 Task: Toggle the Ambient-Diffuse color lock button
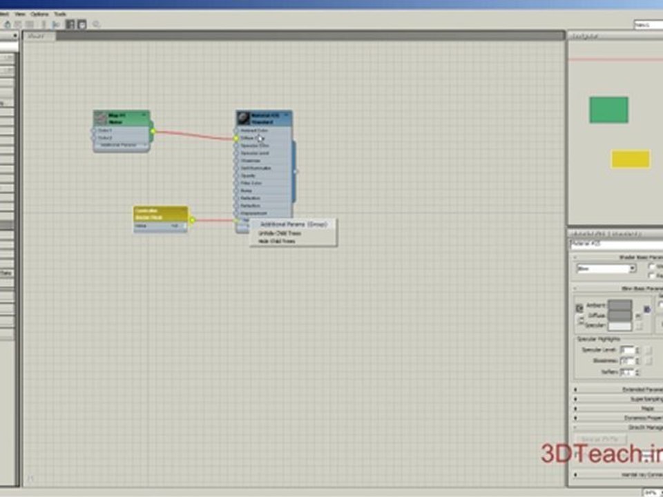coord(579,309)
